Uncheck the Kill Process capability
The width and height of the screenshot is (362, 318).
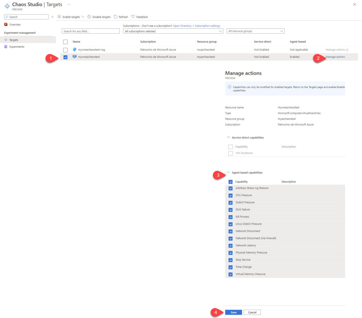click(x=230, y=217)
